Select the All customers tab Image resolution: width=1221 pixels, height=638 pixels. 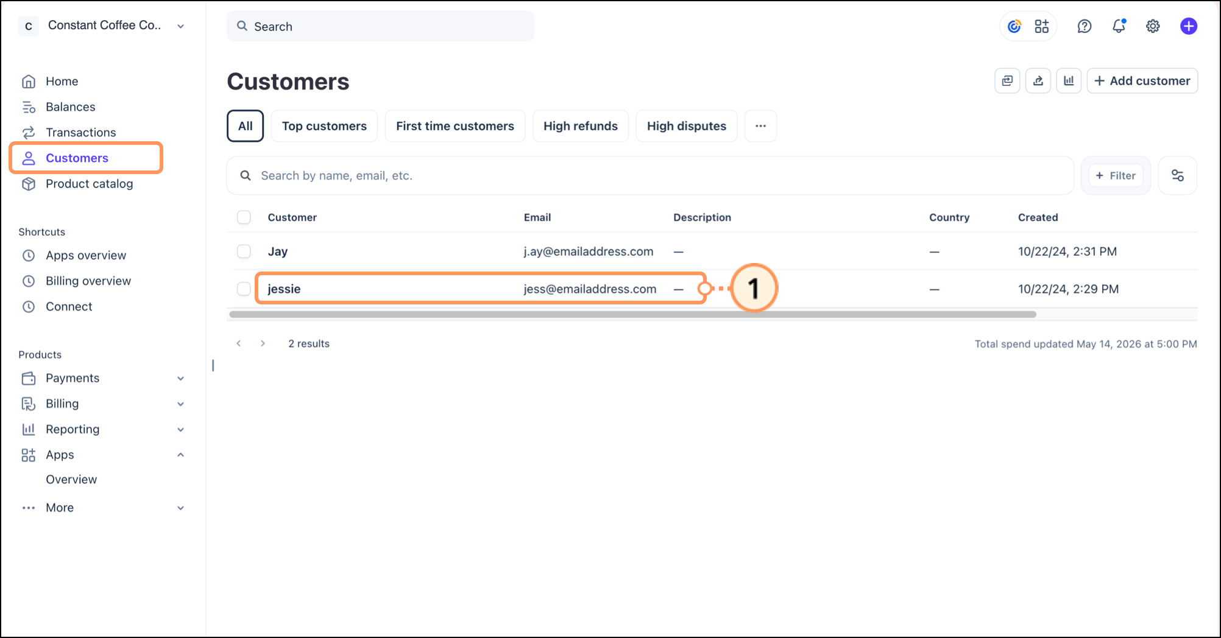point(245,126)
